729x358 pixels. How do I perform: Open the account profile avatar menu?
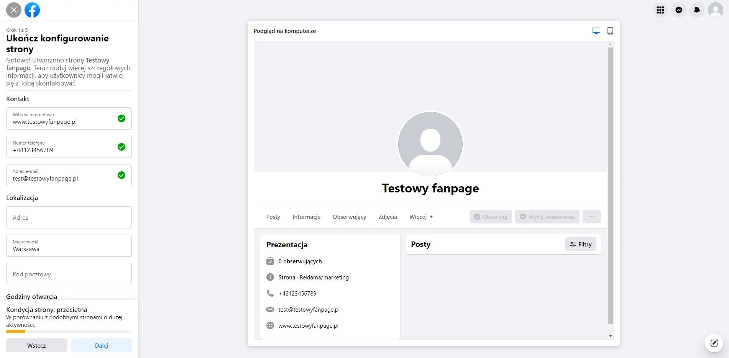click(x=715, y=10)
